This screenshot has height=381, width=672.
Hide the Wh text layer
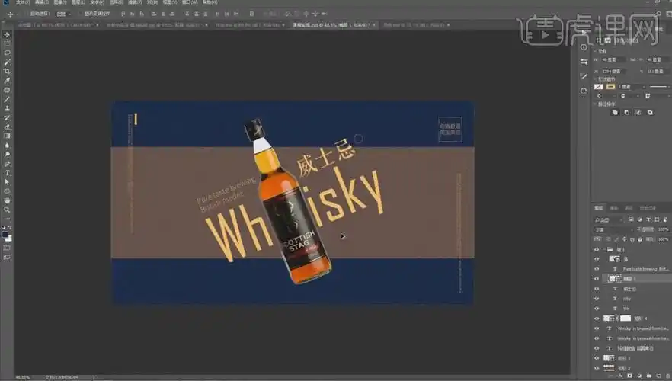tap(597, 309)
